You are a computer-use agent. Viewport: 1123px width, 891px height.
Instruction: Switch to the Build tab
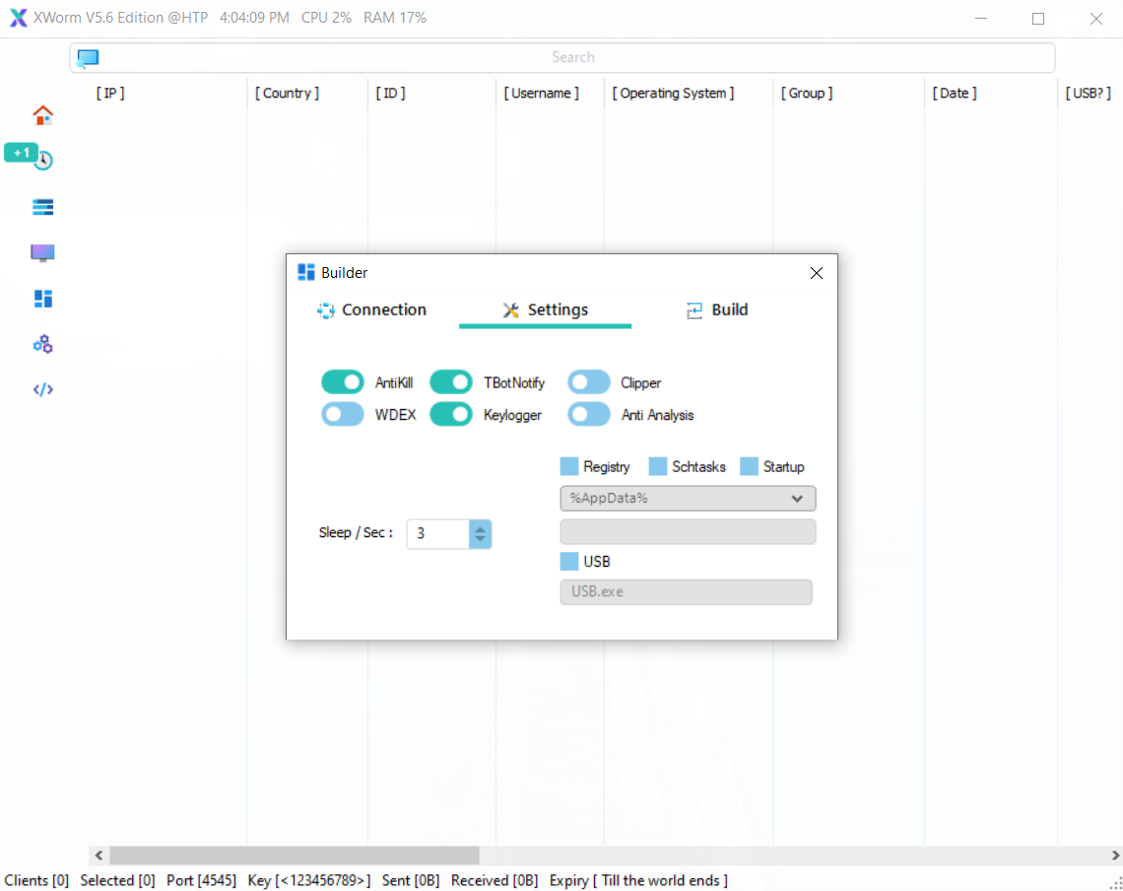[x=717, y=309]
